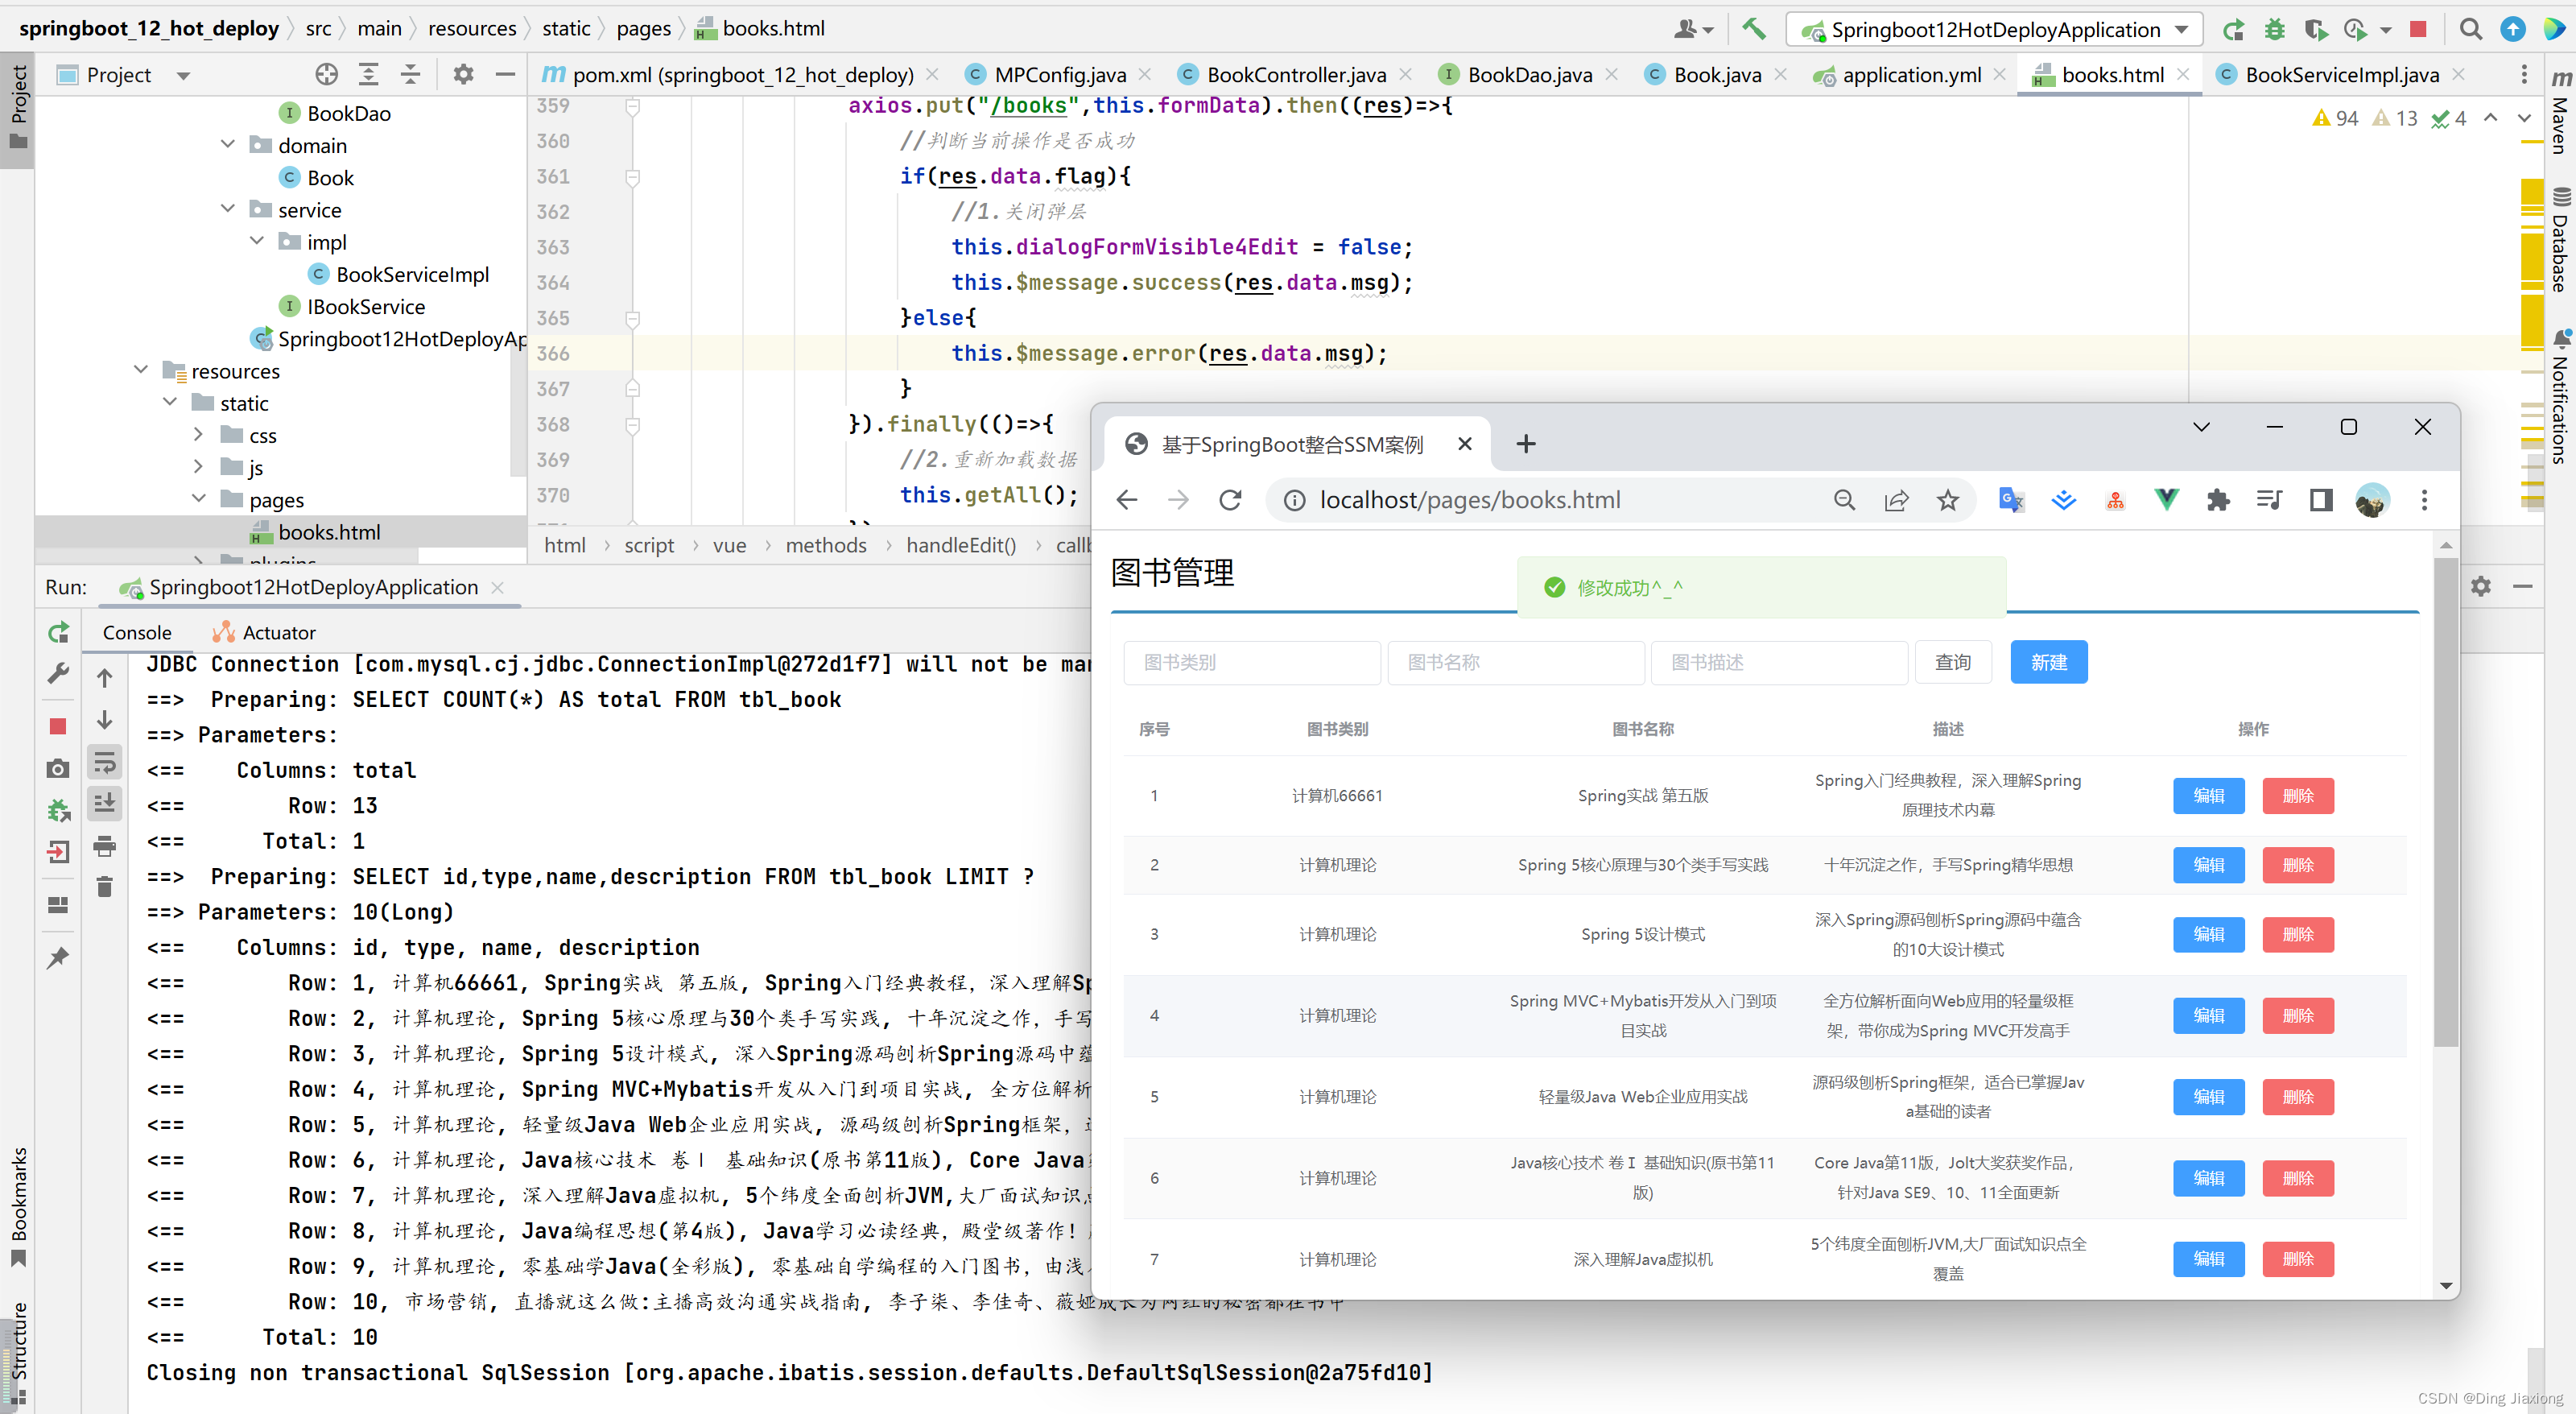Expand all in the Project panel toolbar
The image size is (2576, 1414).
[x=369, y=74]
